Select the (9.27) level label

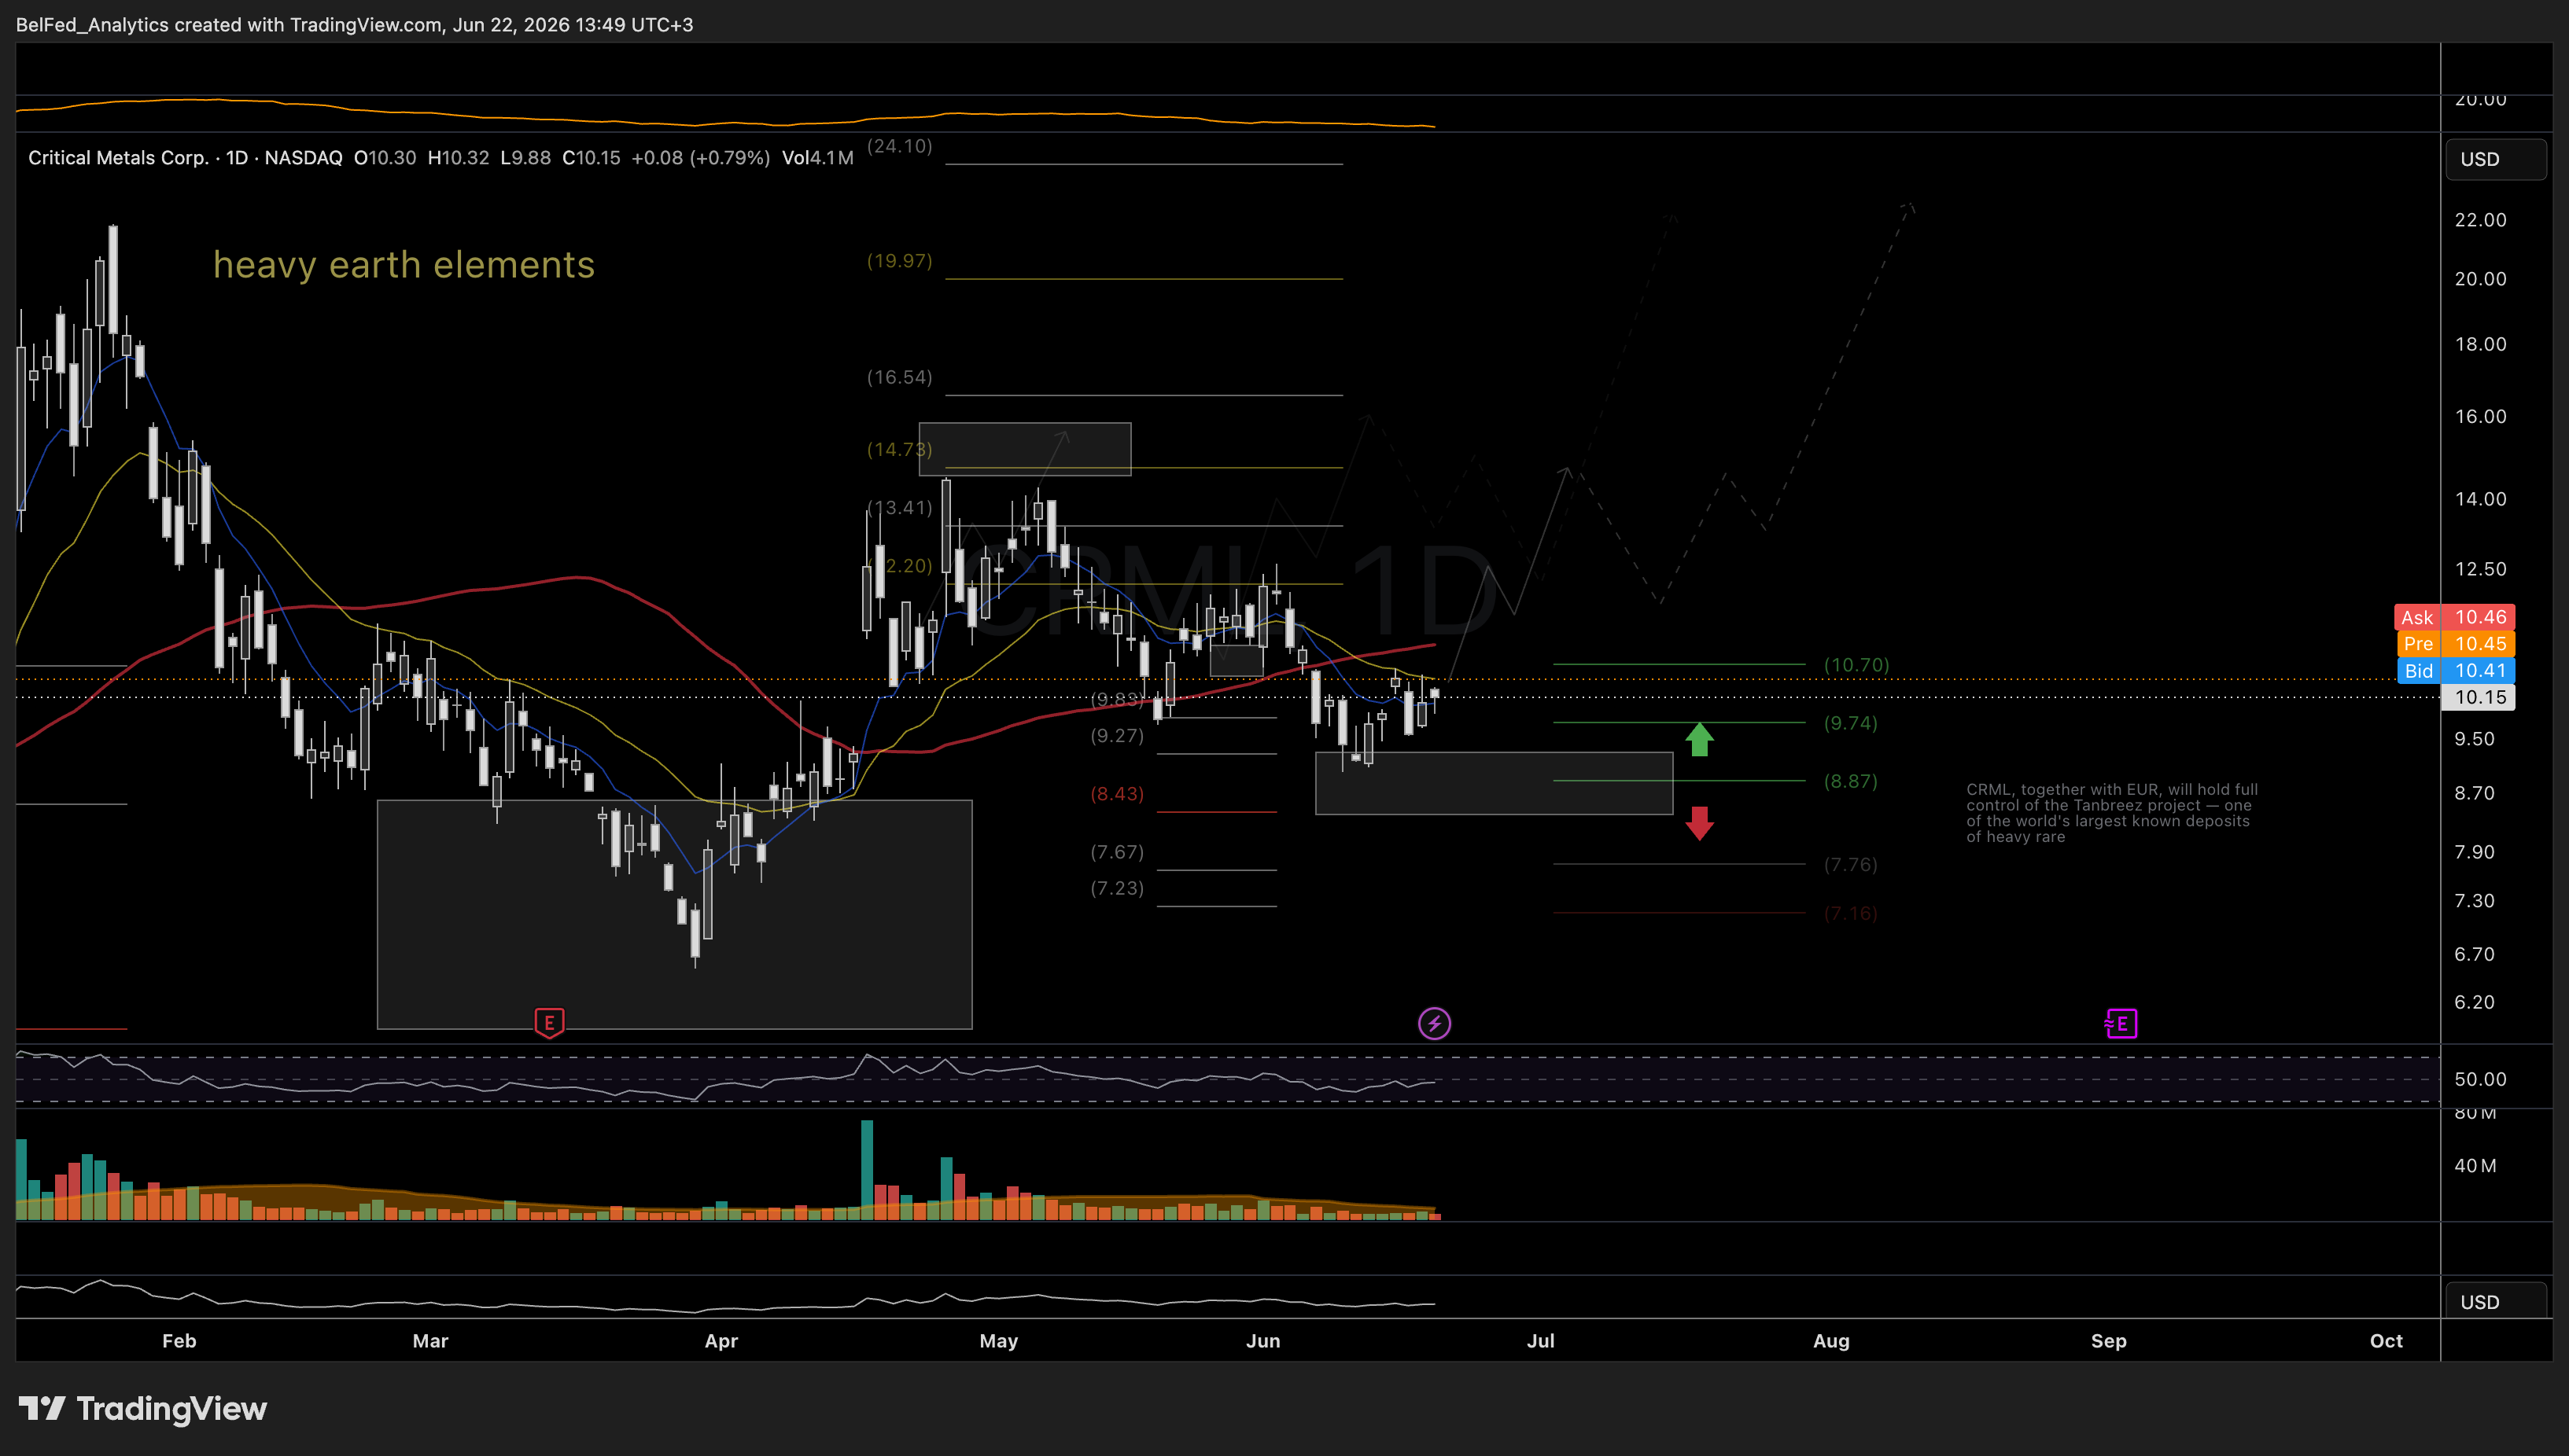pyautogui.click(x=1116, y=736)
